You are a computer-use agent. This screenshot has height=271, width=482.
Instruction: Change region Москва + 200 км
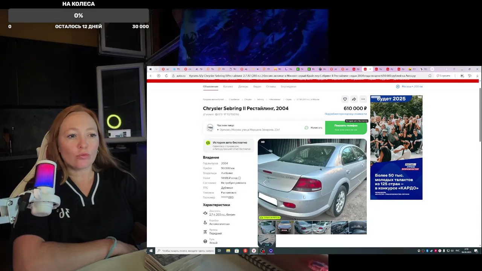pos(409,87)
